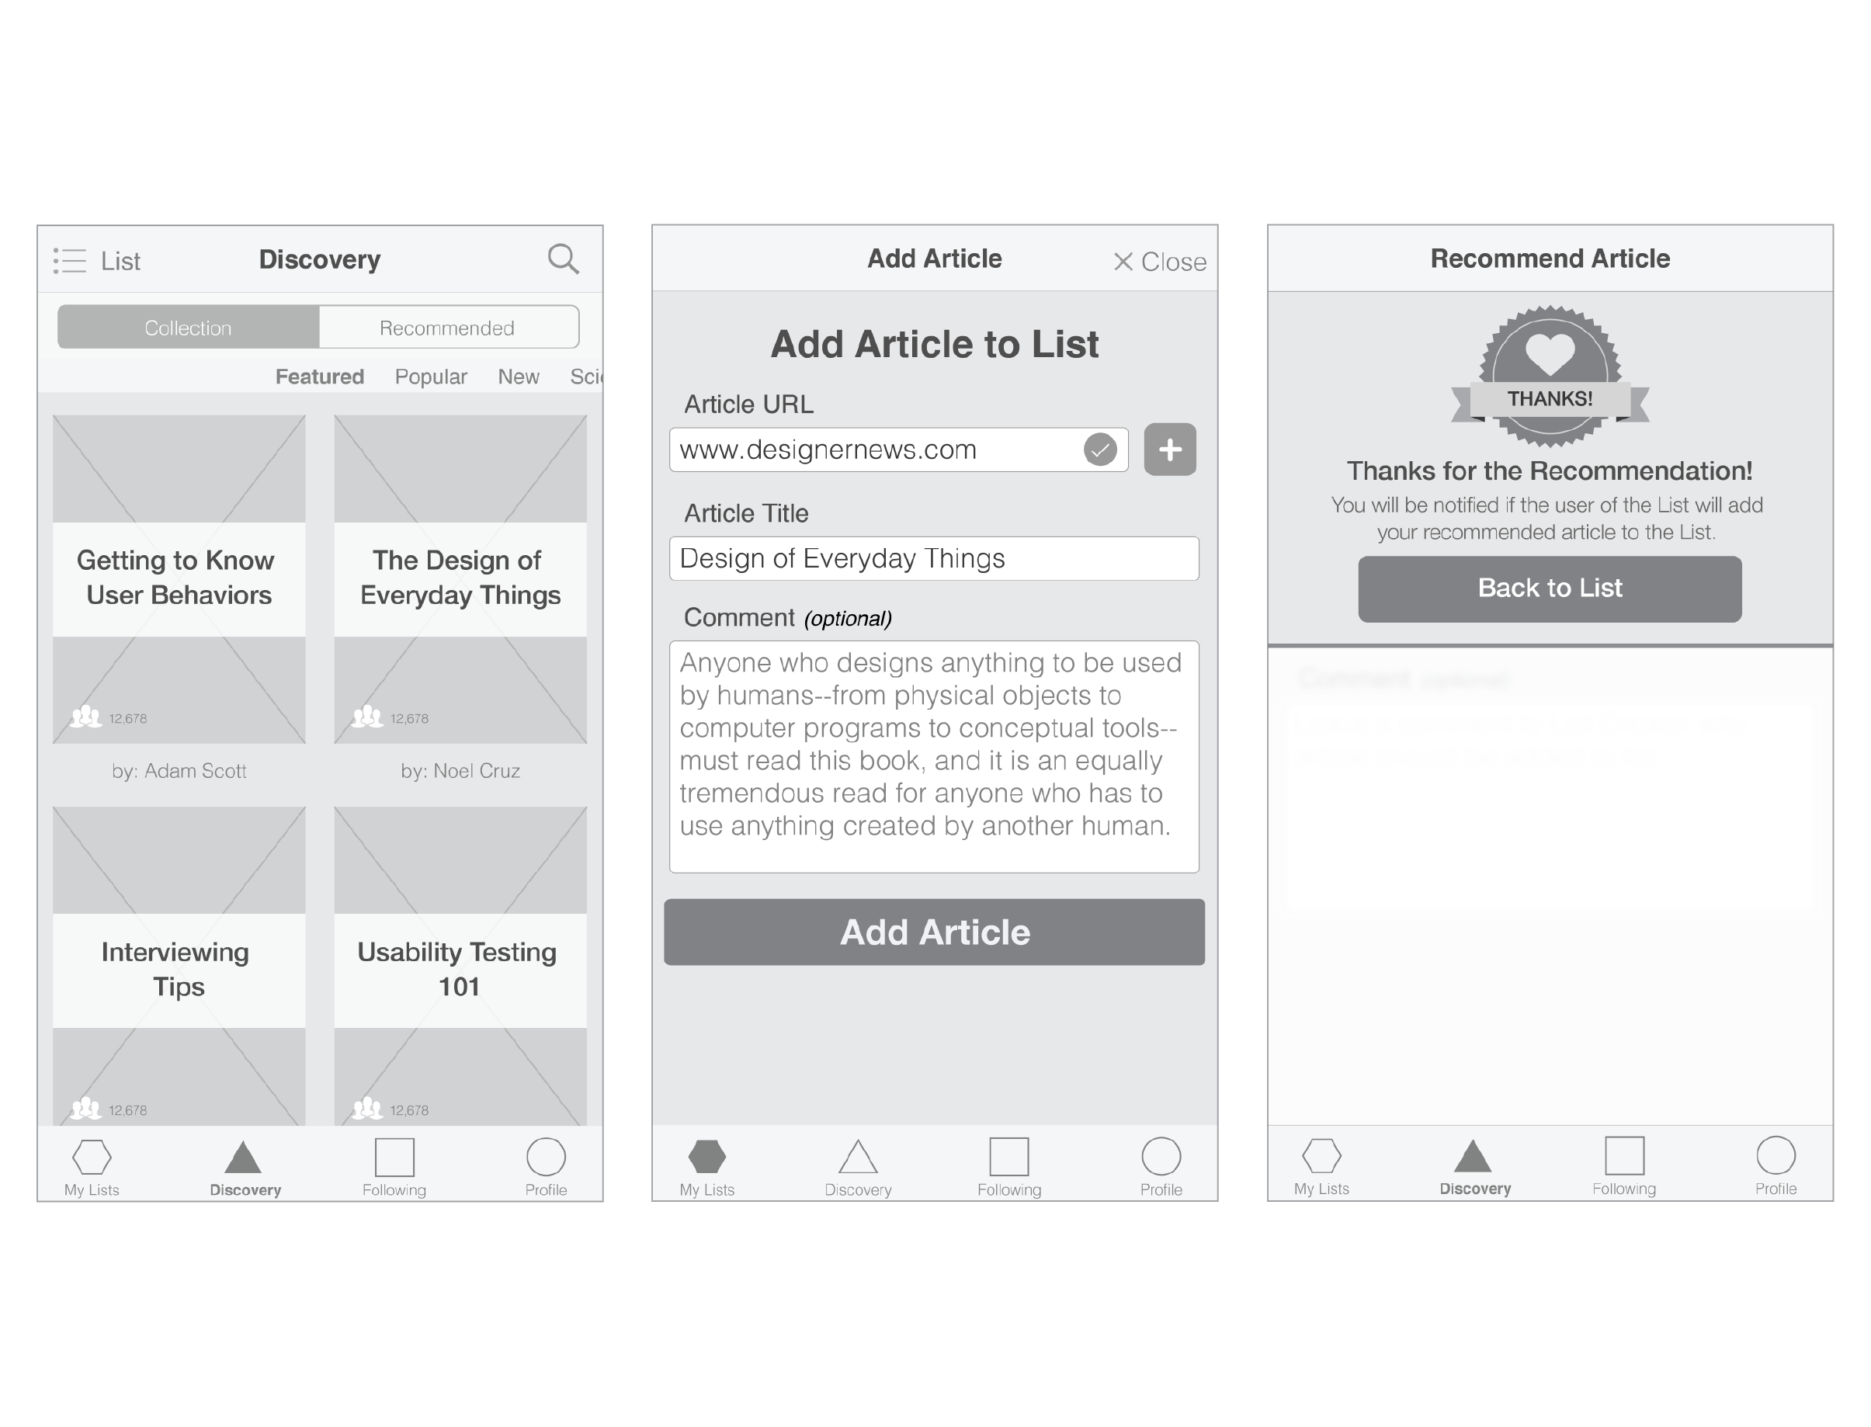Click the Article Title input field
Viewport: 1871px width, 1427px height.
932,561
